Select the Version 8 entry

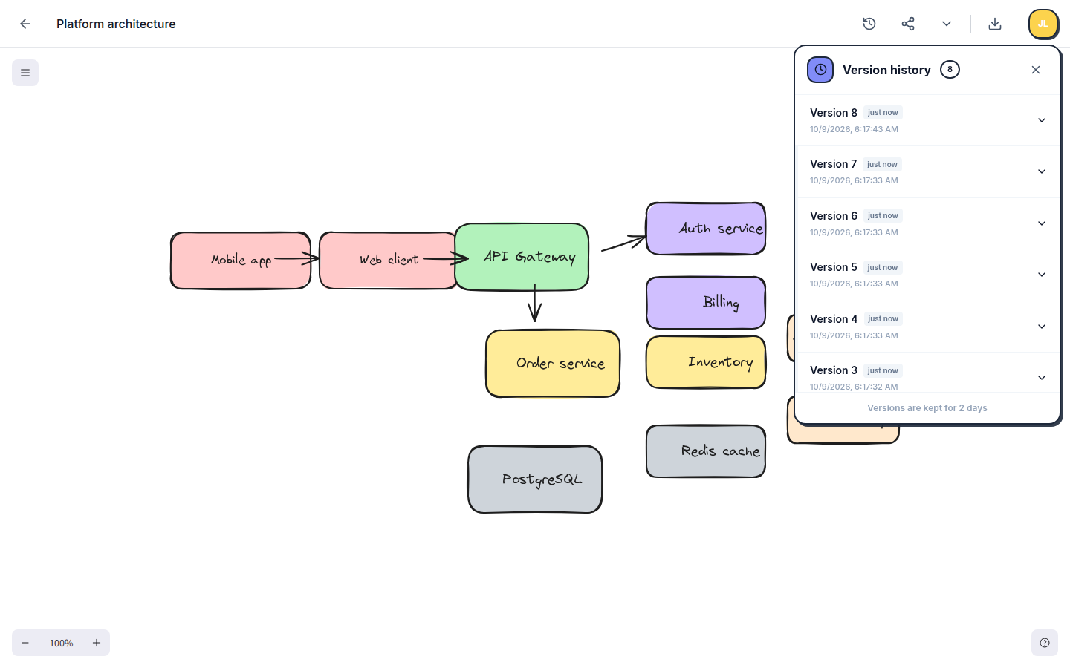pyautogui.click(x=927, y=120)
